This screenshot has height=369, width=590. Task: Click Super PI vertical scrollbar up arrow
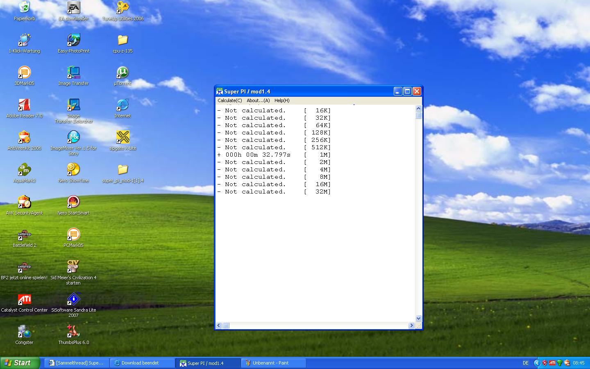point(418,109)
